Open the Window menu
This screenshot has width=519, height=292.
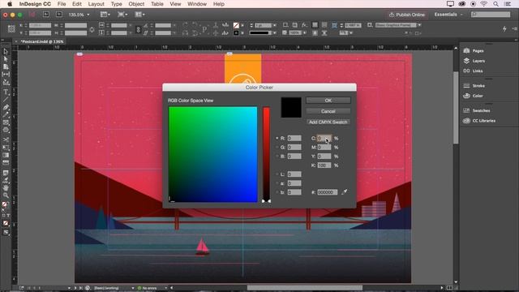(x=197, y=4)
